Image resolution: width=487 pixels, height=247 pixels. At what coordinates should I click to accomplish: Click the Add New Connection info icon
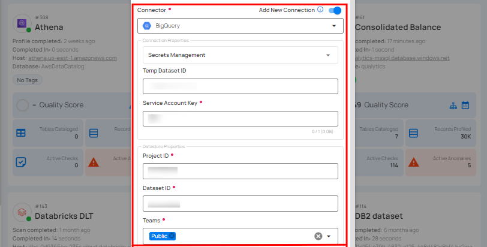coord(320,10)
